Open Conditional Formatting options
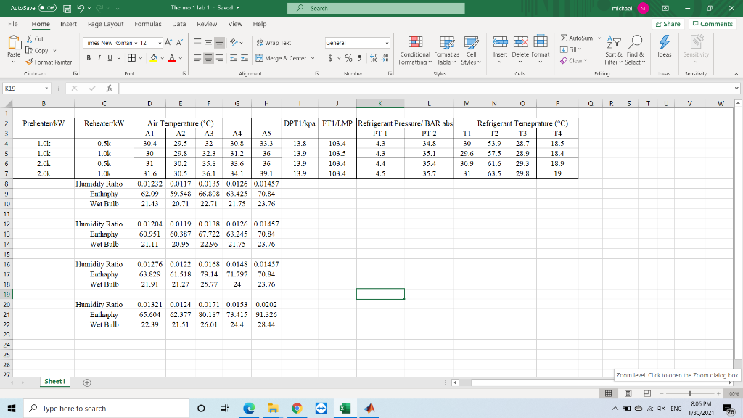The image size is (743, 418). (x=415, y=48)
